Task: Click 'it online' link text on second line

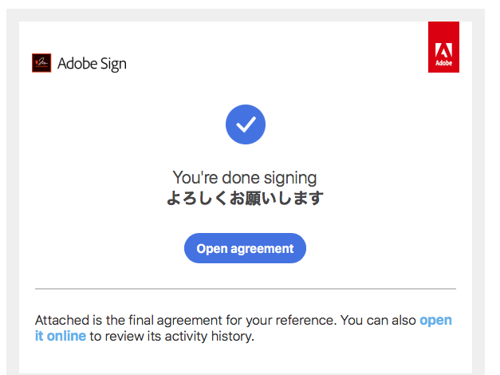Action: click(60, 336)
